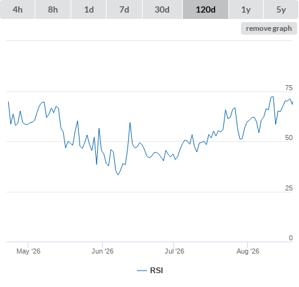Select the 4h time range tab
This screenshot has height=287, width=299.
click(18, 9)
